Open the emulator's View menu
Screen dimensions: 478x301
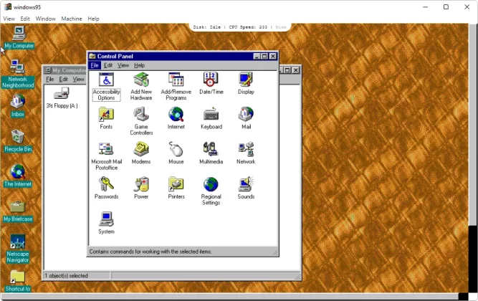pos(9,19)
